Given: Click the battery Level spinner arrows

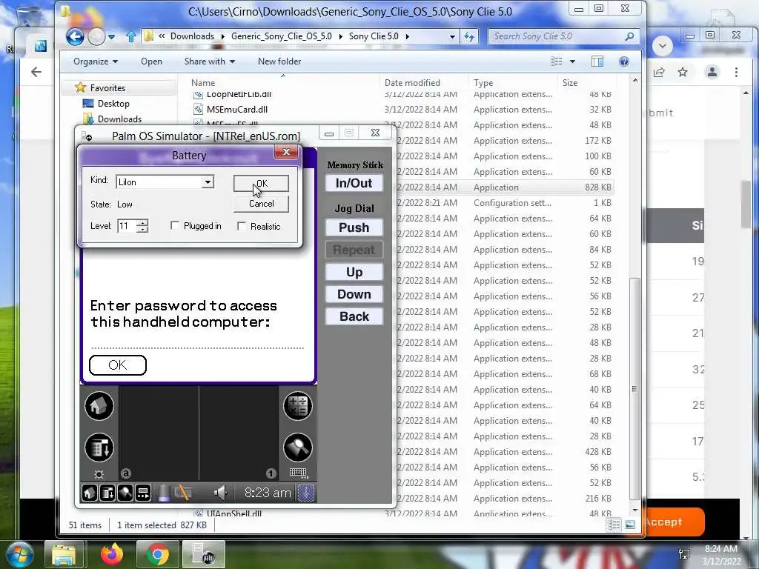Looking at the screenshot, I should (142, 226).
